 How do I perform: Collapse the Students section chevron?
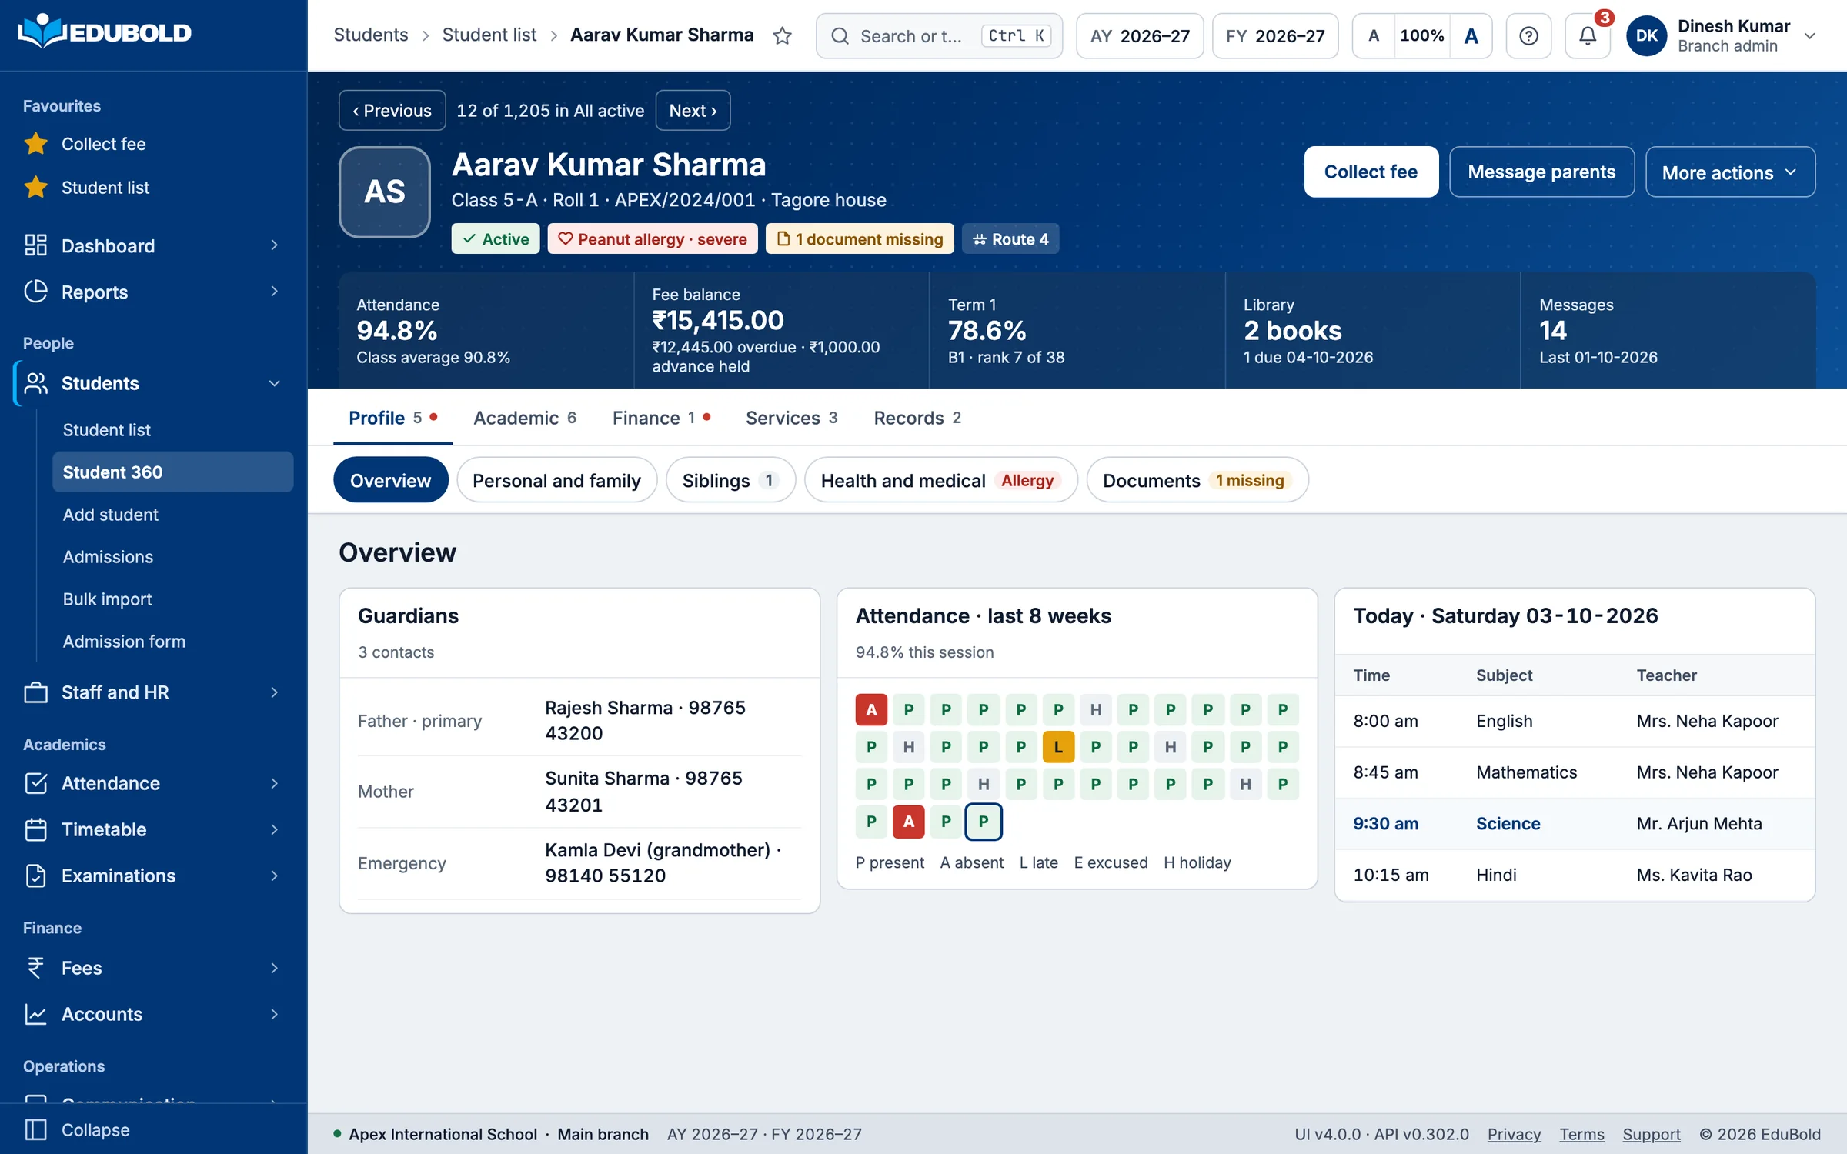coord(275,383)
